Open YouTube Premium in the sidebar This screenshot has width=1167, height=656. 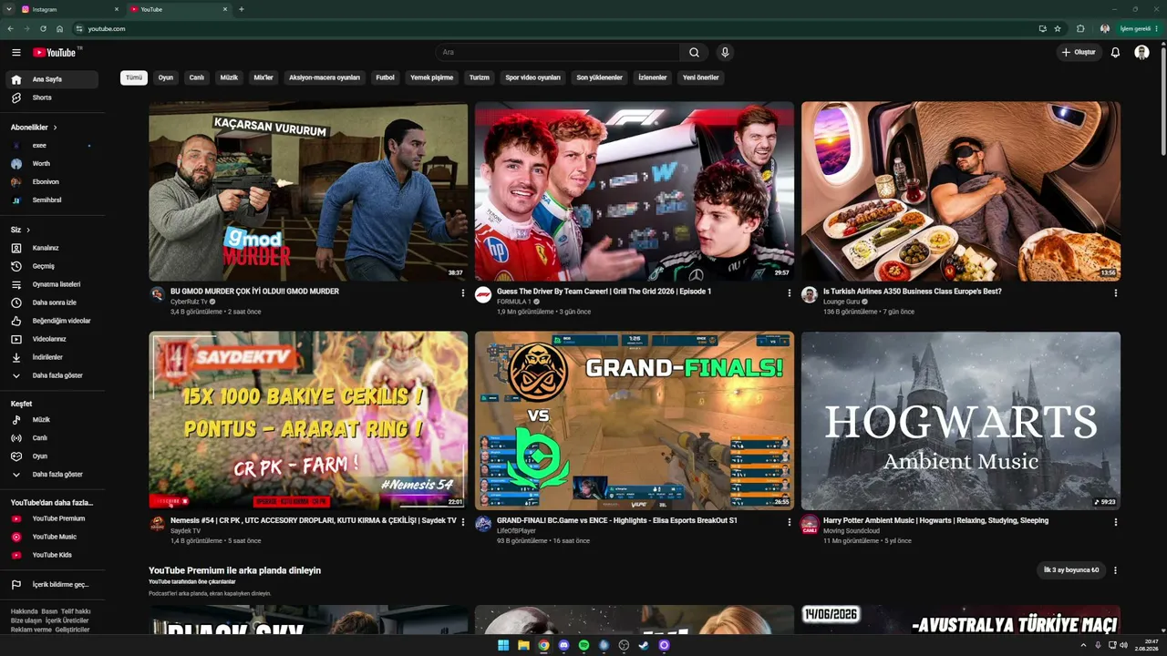click(x=52, y=518)
